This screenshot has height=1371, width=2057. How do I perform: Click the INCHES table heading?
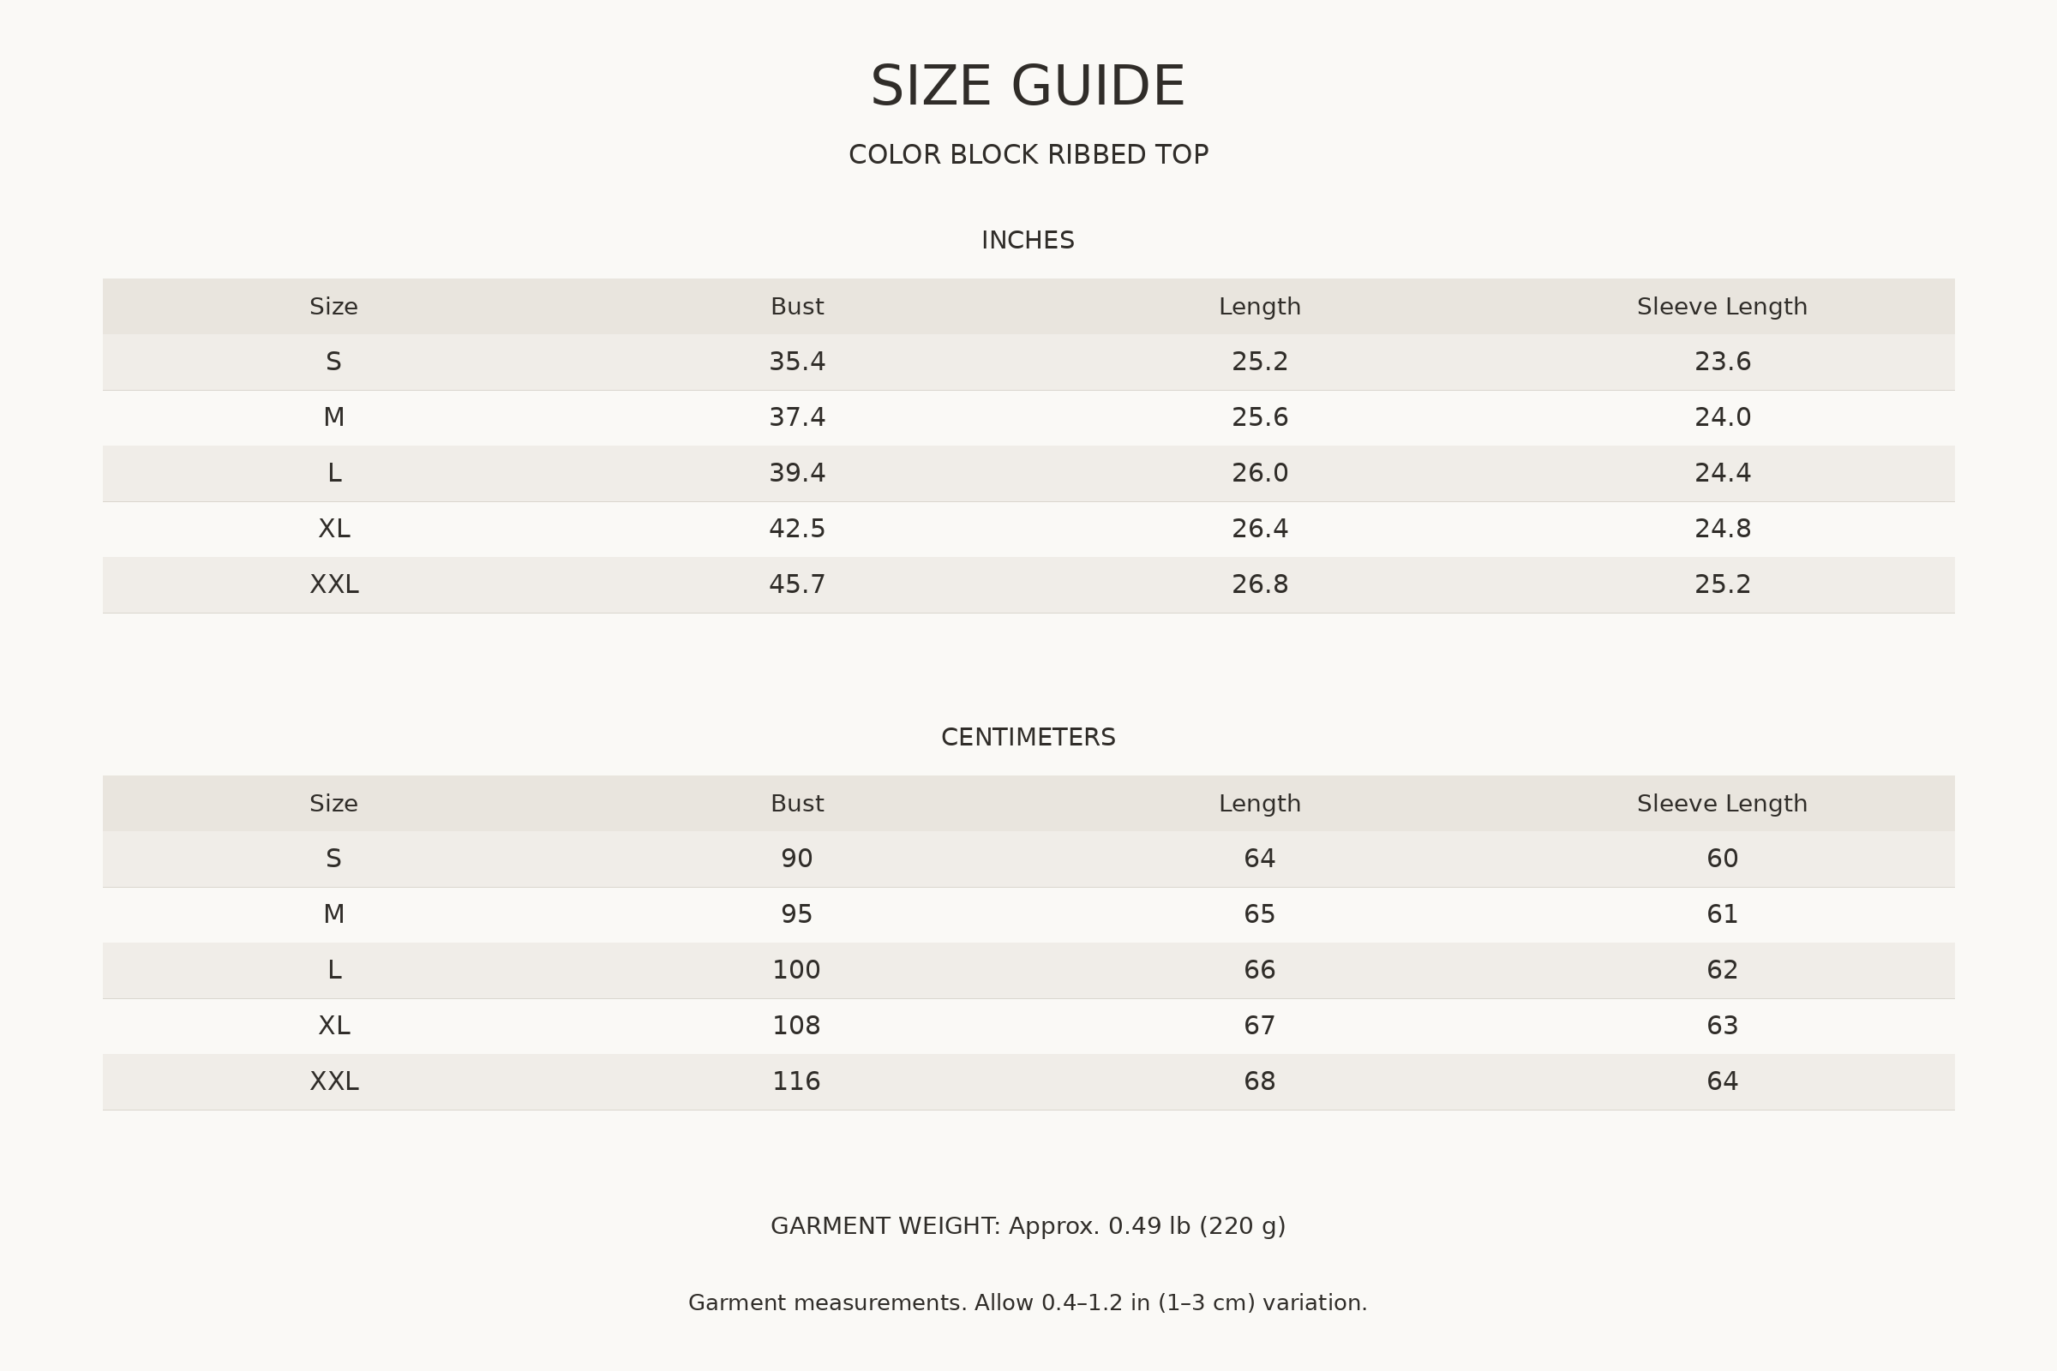[1028, 241]
